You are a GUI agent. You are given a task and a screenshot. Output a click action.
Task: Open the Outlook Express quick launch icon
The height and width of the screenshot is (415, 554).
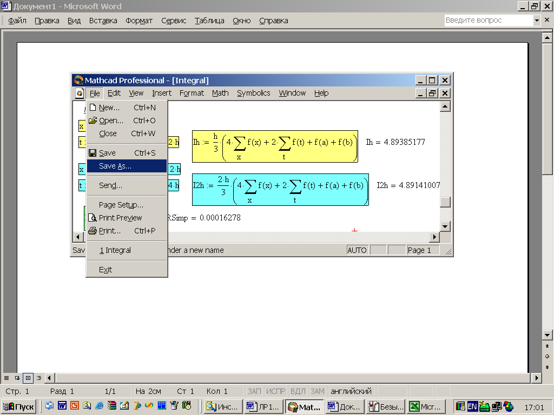pos(49,406)
